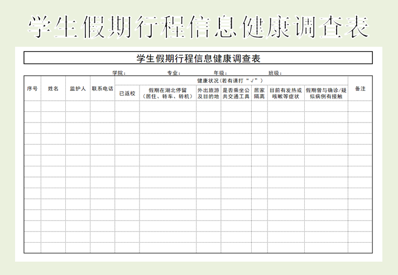
Task: Click the 假期曾与确诊/疑似病例有接触 header
Action: coord(326,93)
